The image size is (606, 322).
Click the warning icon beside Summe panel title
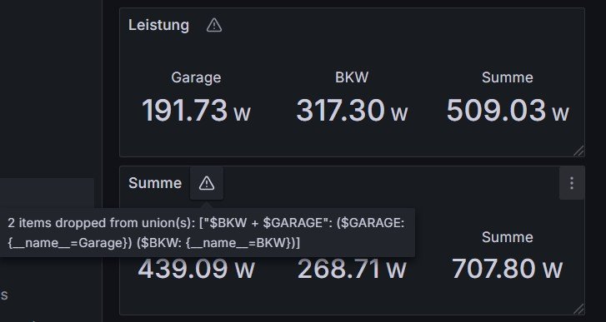click(x=207, y=183)
